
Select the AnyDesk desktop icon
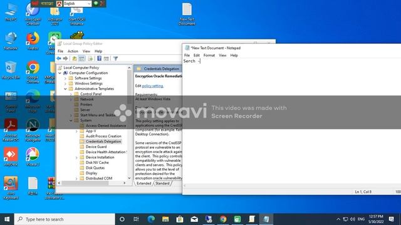(x=11, y=157)
